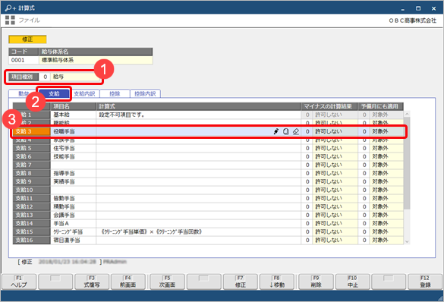The image size is (444, 302).
Task: Select the 皆勤手当 item name cell
Action: [x=73, y=198]
